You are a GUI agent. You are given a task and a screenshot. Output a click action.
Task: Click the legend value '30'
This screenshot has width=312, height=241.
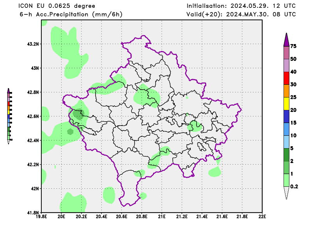click(x=293, y=84)
